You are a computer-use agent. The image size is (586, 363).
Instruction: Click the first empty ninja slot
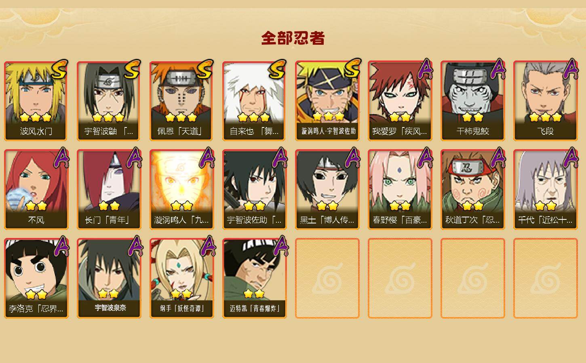(327, 278)
